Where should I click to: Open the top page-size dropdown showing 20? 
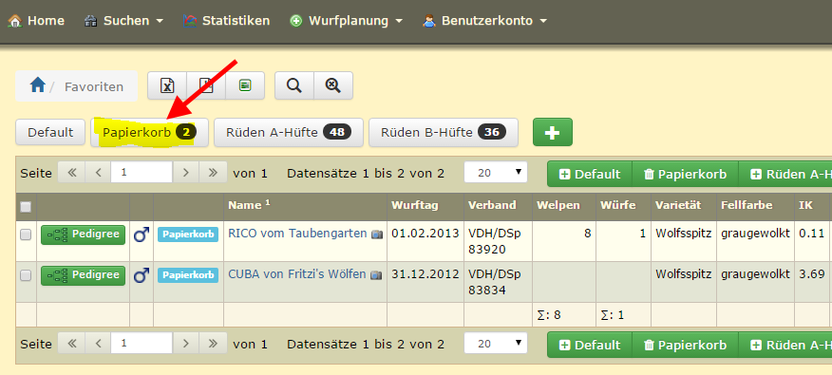coord(496,173)
